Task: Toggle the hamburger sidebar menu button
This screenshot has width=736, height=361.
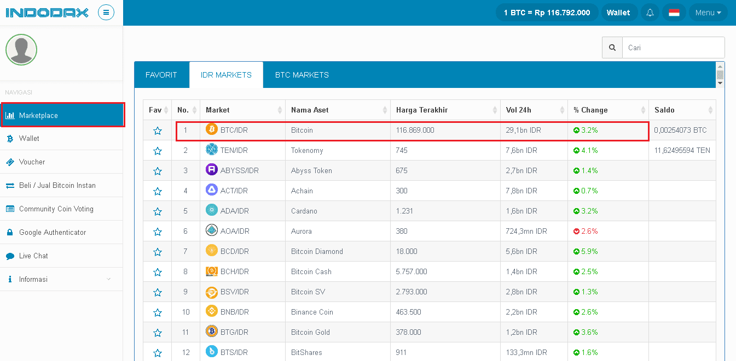Action: pyautogui.click(x=106, y=12)
